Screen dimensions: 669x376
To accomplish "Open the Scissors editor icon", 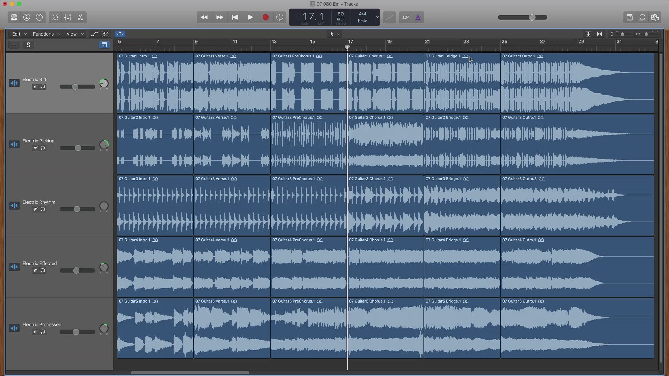I will click(x=80, y=17).
